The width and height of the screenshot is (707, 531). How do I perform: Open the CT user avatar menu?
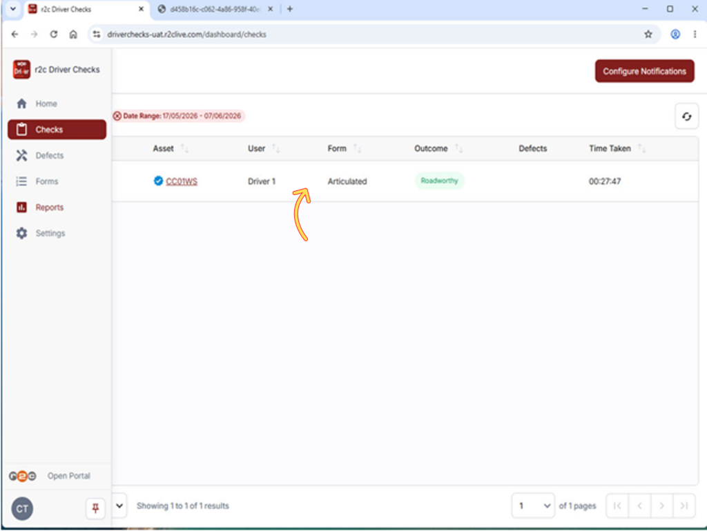pyautogui.click(x=22, y=509)
